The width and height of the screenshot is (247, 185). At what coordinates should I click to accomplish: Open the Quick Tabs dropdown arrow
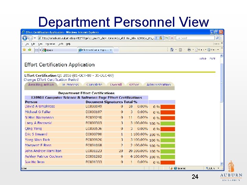(x=40, y=50)
